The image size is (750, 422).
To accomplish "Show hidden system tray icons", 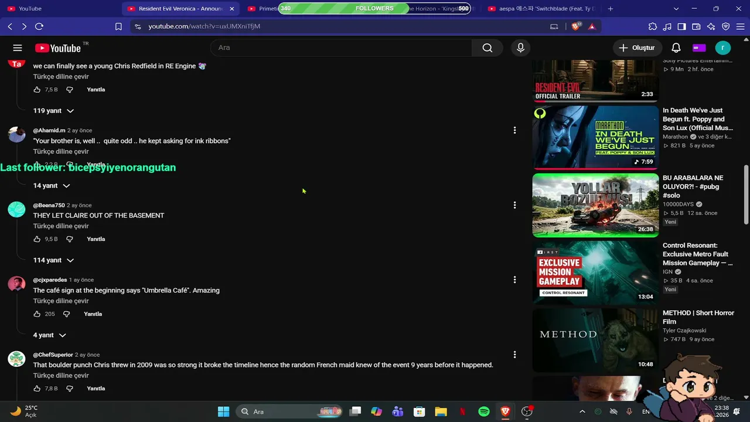I will click(x=582, y=411).
